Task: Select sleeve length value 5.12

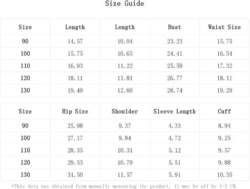Action: (175, 150)
